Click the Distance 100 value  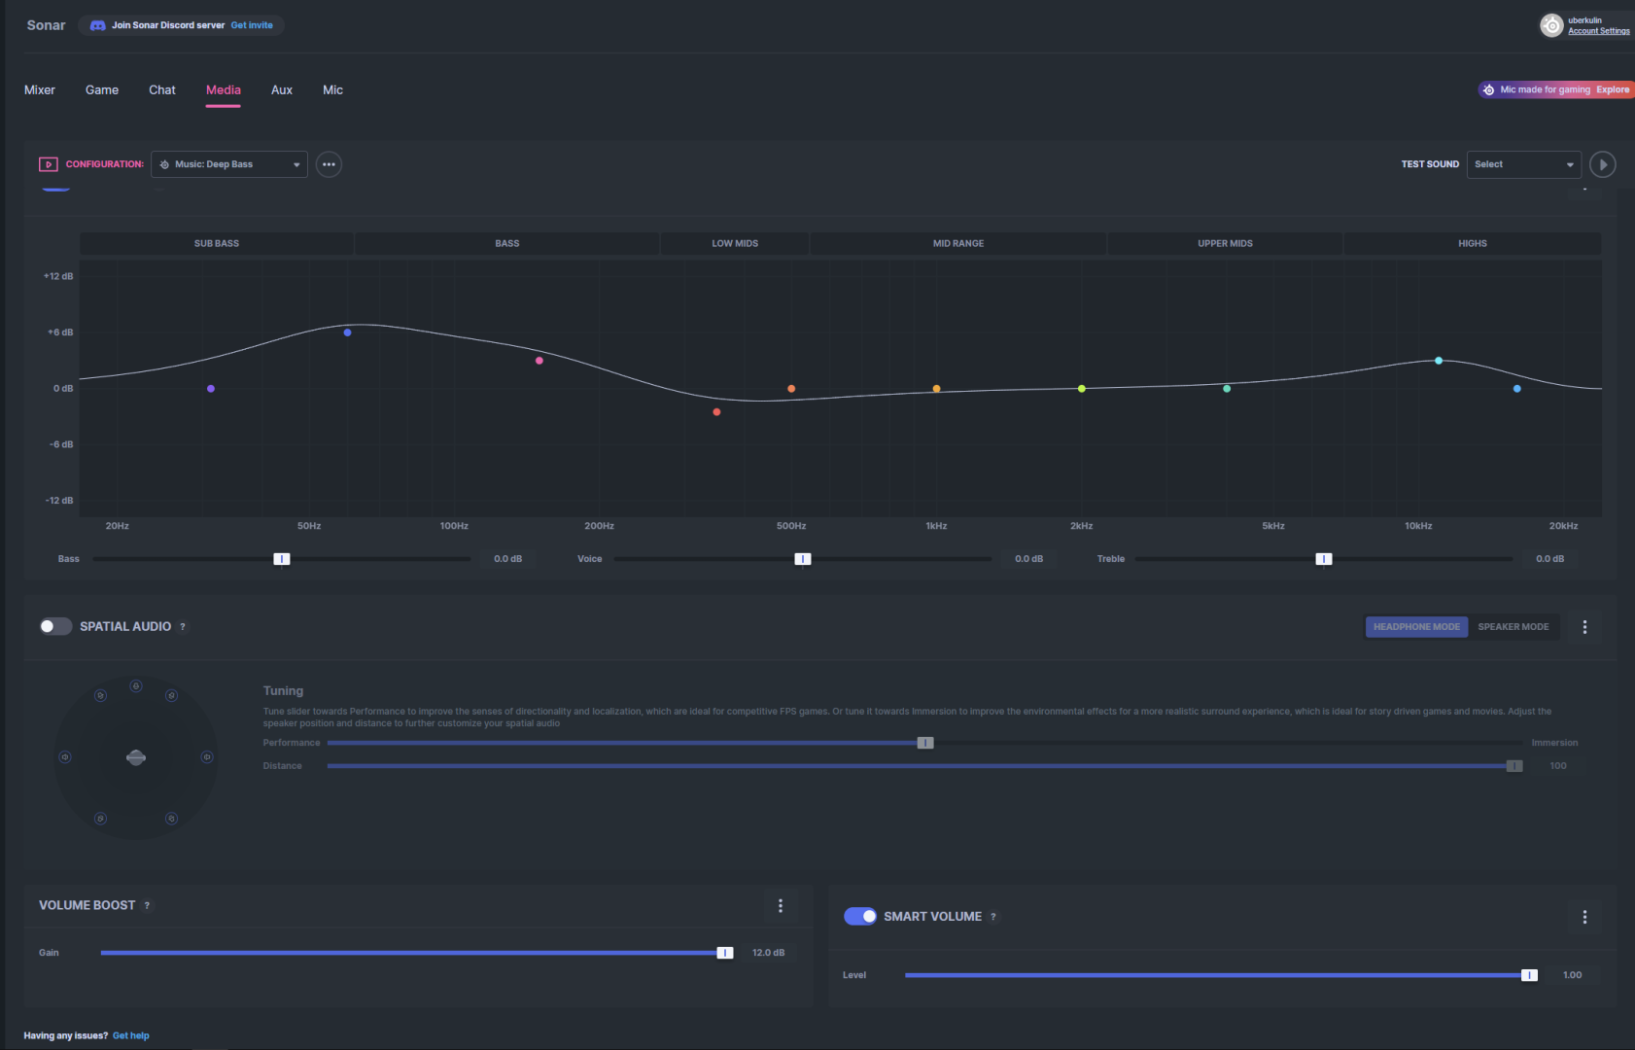click(x=1558, y=766)
